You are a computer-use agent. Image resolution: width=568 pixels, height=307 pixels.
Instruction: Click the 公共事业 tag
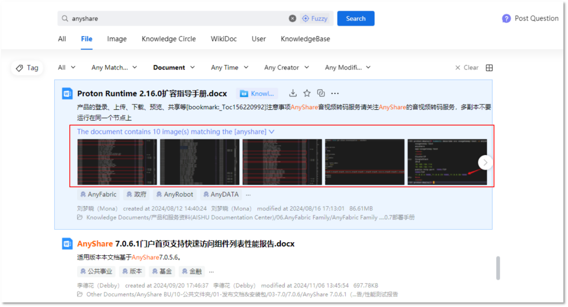tap(97, 271)
